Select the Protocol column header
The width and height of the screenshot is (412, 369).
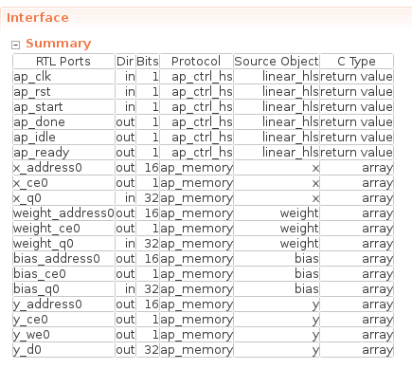[x=196, y=61]
